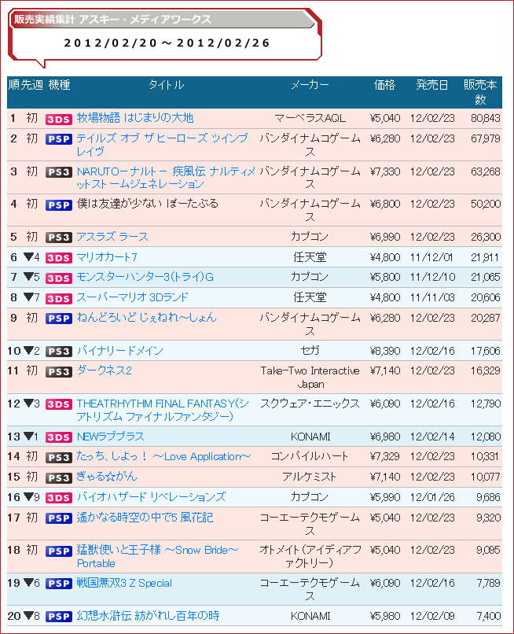Click maker name マーベラスAQL

[x=310, y=118]
